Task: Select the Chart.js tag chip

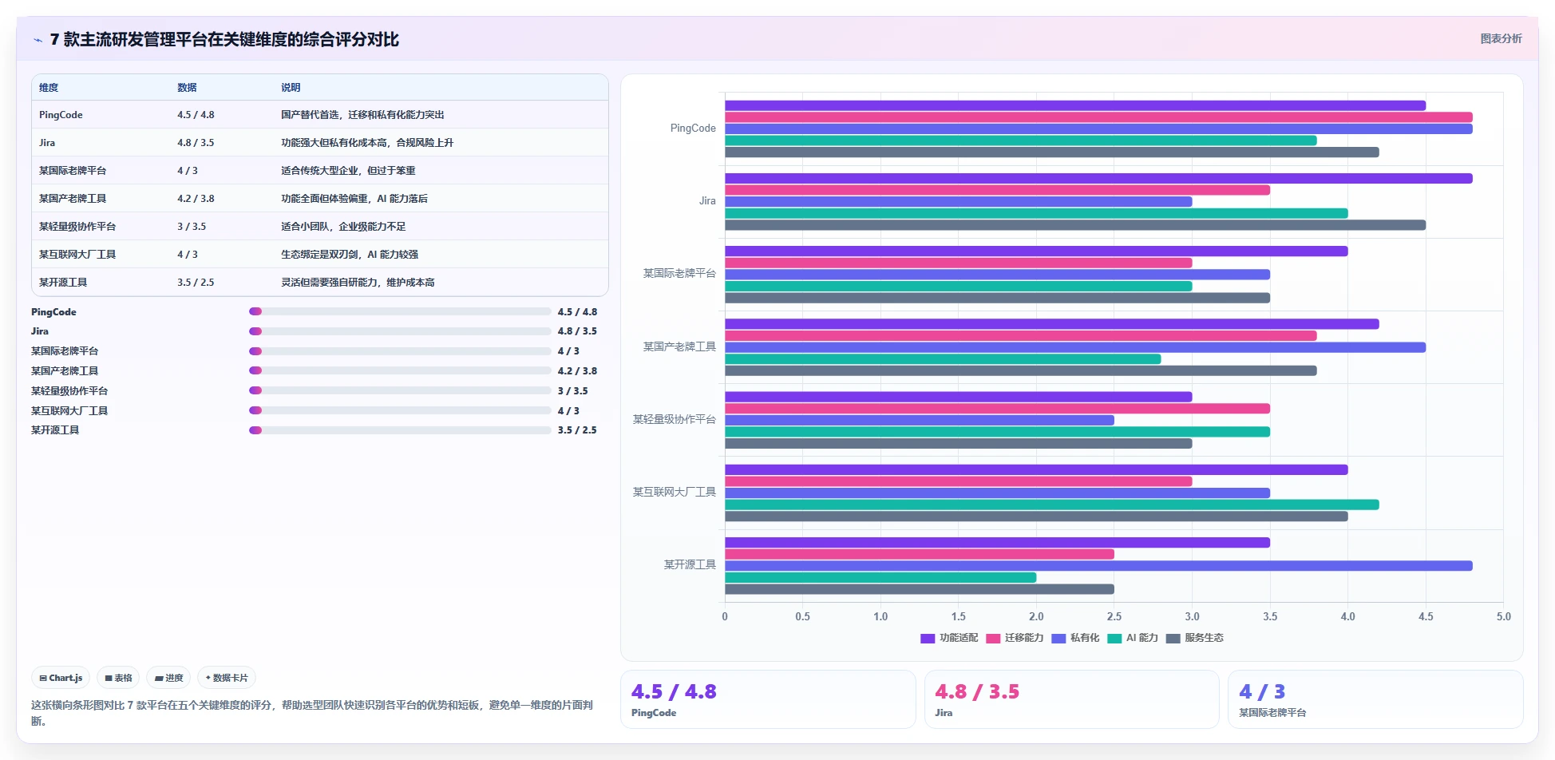Action: (61, 678)
